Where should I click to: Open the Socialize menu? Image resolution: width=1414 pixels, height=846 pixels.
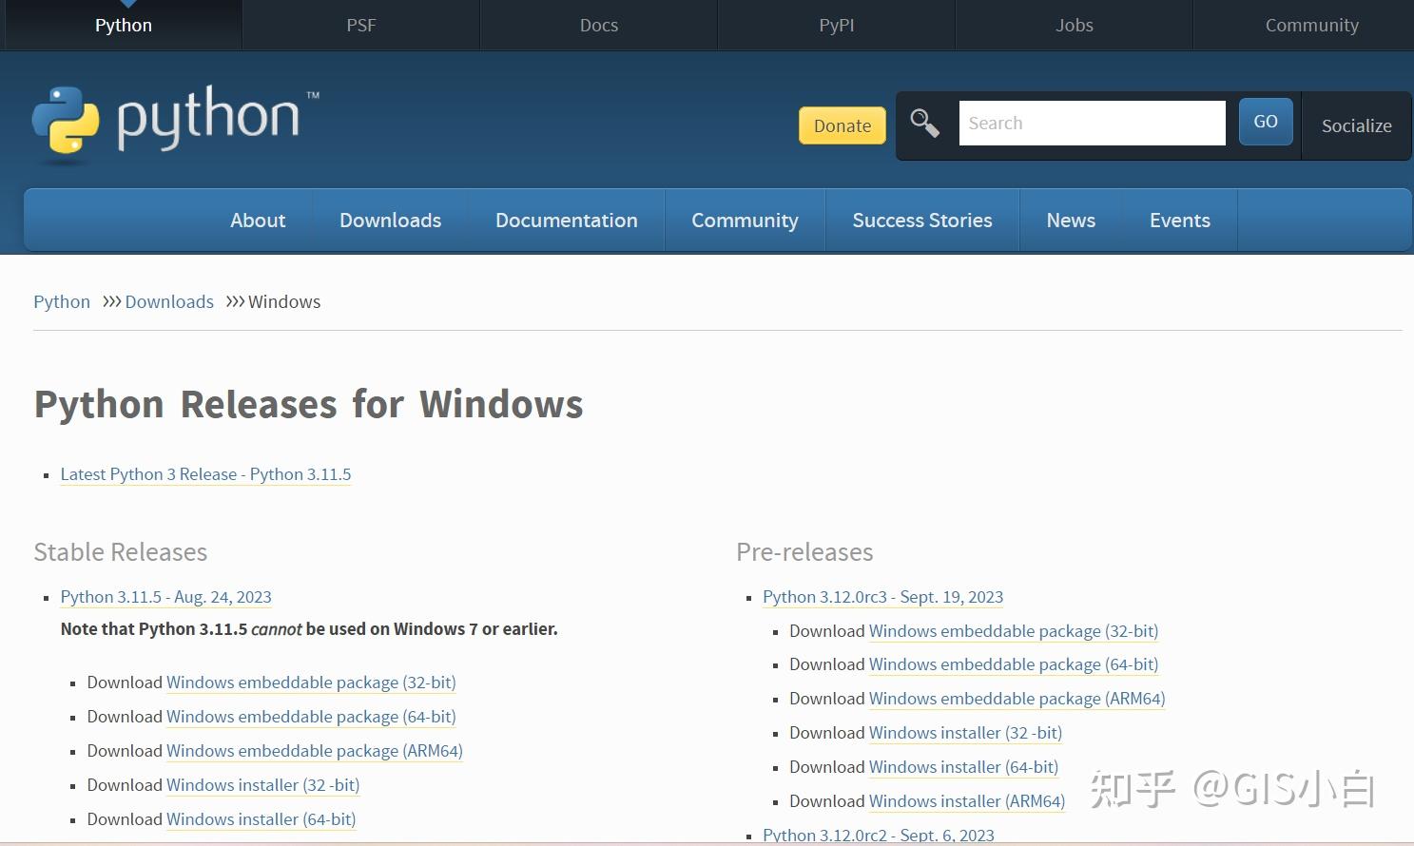pyautogui.click(x=1356, y=125)
